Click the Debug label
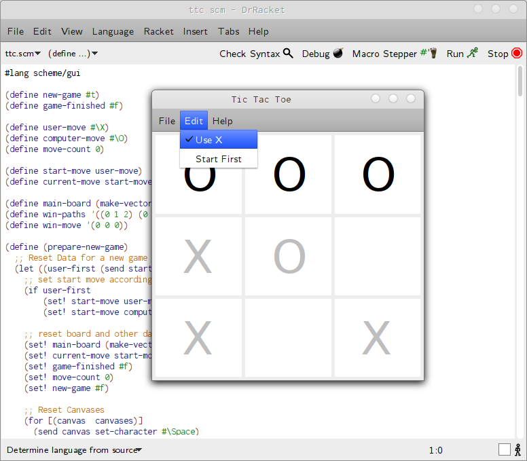527x461 pixels. (x=316, y=54)
